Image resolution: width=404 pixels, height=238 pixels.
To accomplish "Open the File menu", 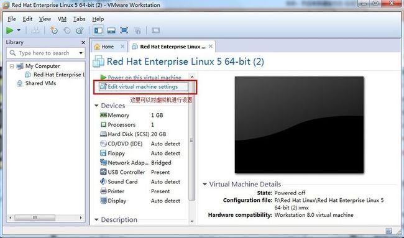I will (x=12, y=19).
